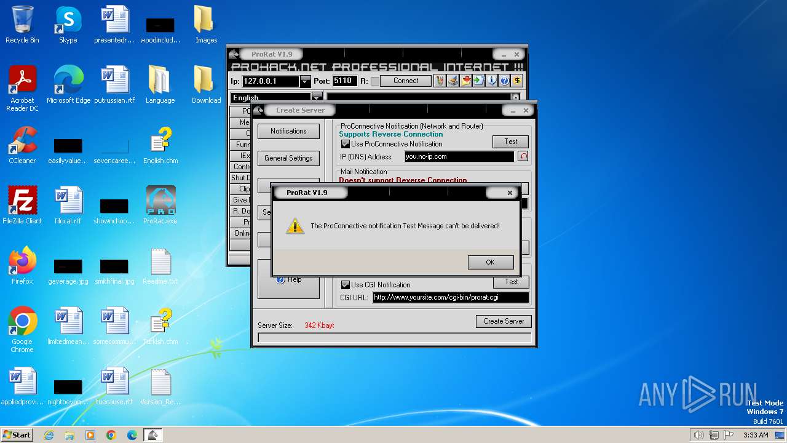This screenshot has width=787, height=443.
Task: Click the pencil cup icon in ProRat toolbar
Action: (x=440, y=81)
